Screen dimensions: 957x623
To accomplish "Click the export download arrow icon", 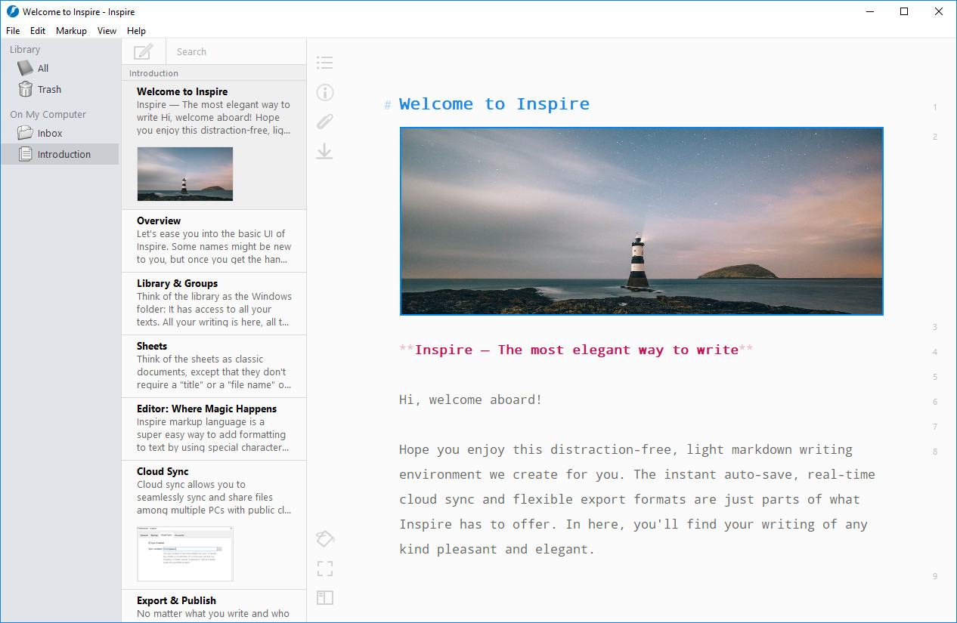I will [x=324, y=152].
